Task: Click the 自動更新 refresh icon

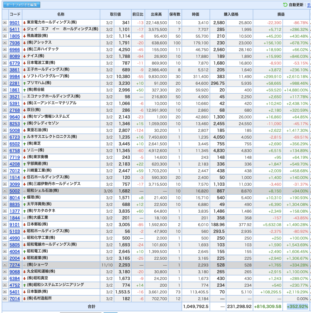Action: 285,4
